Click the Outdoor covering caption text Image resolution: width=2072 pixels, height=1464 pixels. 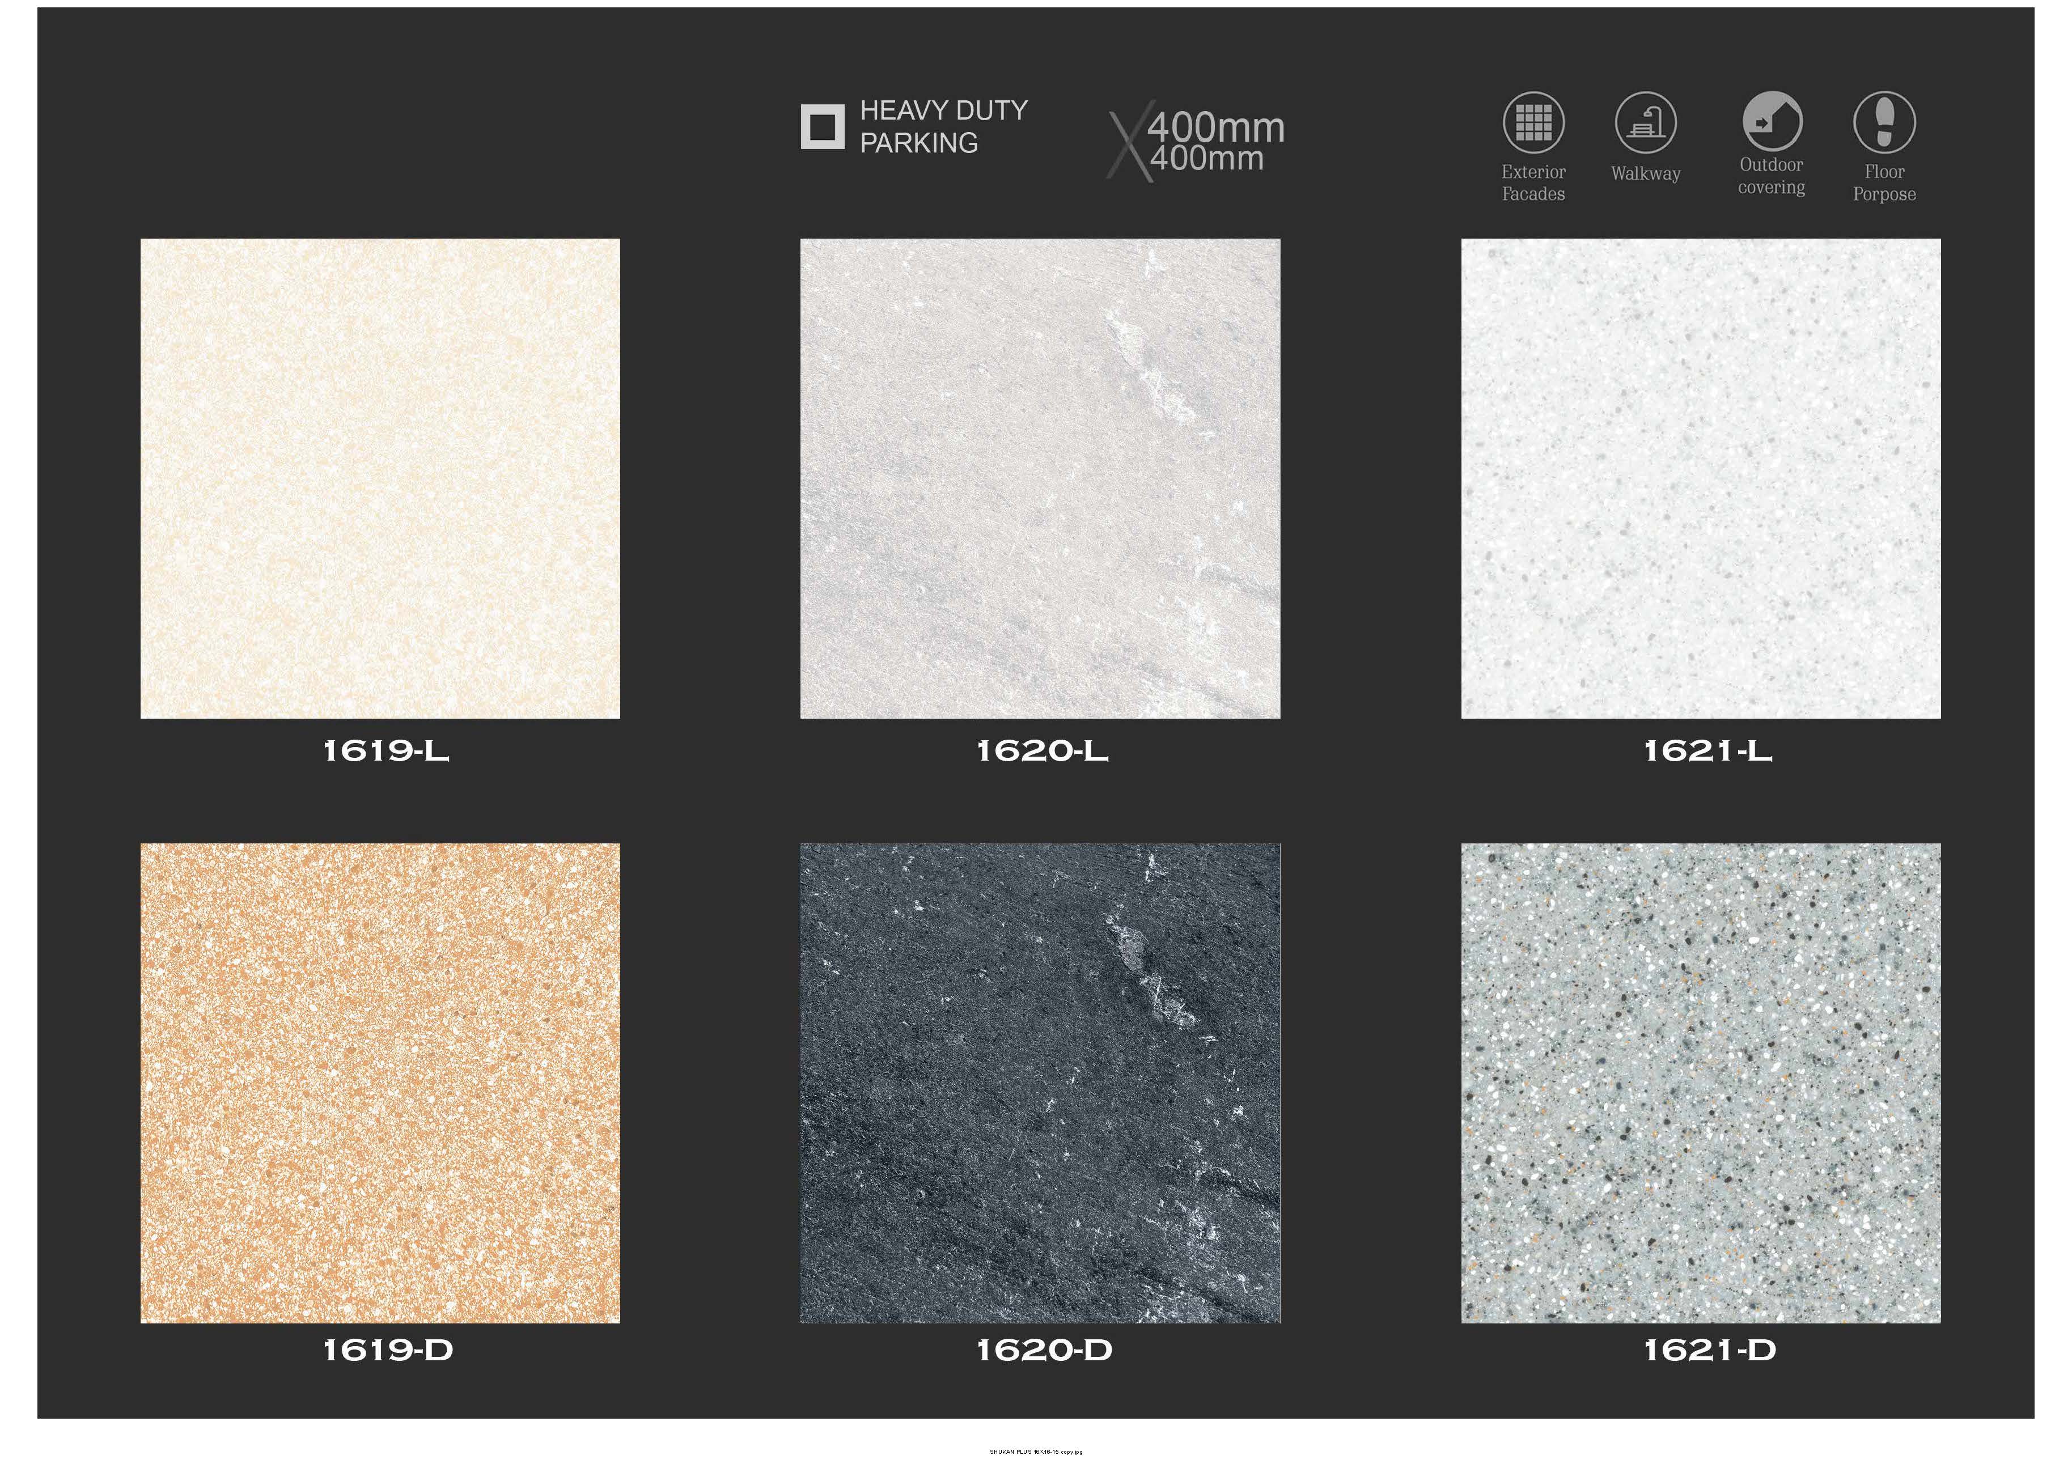tap(1772, 176)
